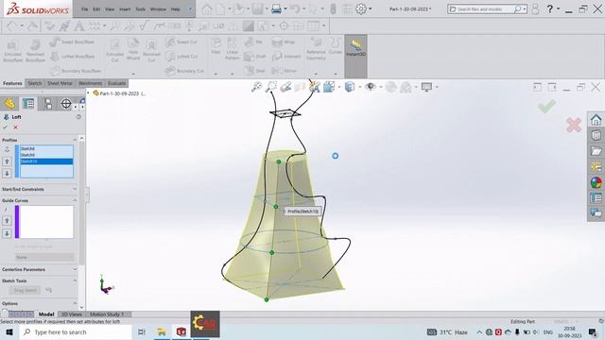Viewport: 605px width, 340px height.
Task: Collapse the Sketch Tools section
Action: pos(75,280)
